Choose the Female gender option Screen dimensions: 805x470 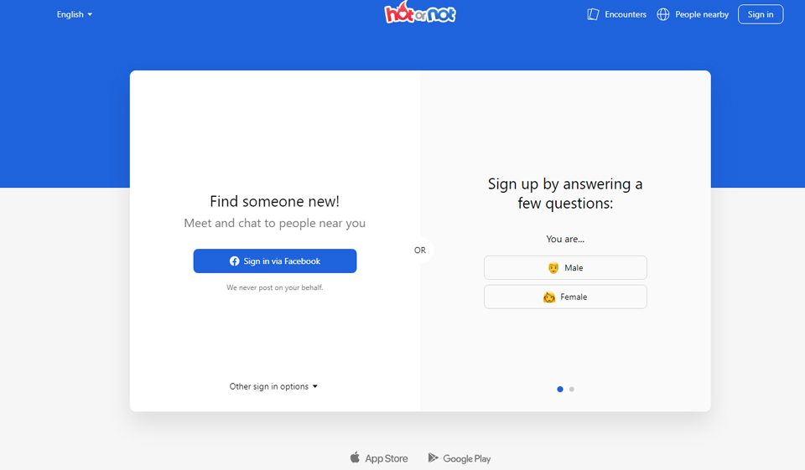(565, 297)
